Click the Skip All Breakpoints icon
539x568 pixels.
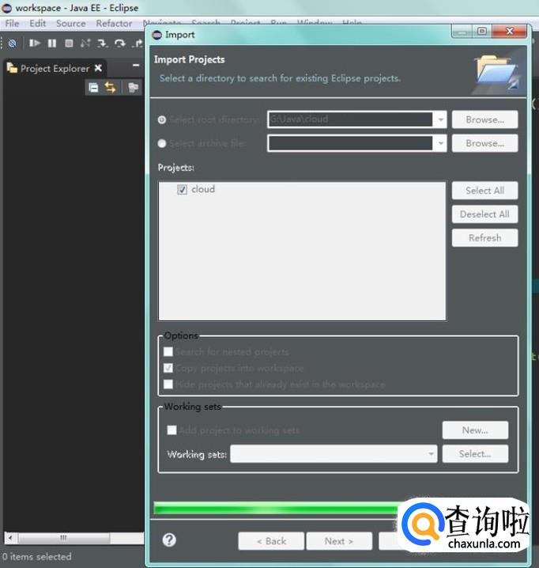[13, 44]
